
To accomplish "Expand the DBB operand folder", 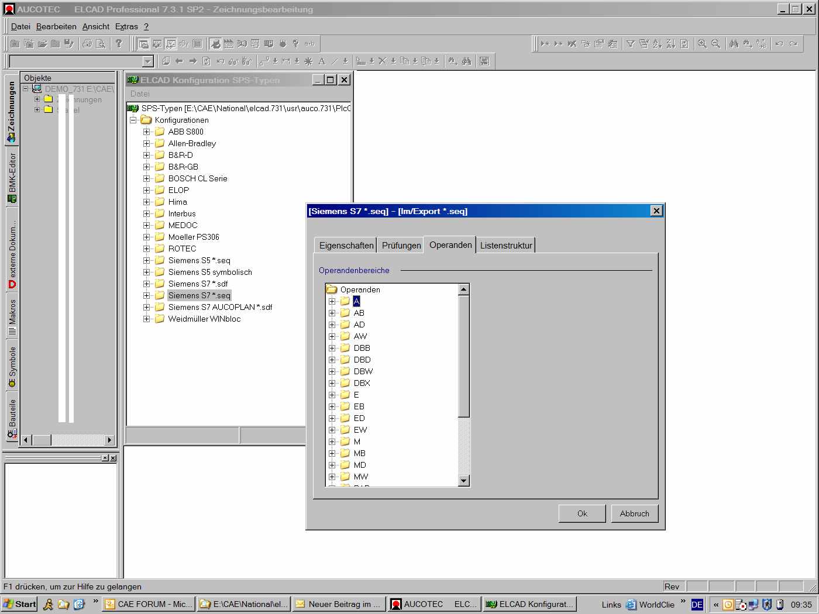I will click(332, 348).
